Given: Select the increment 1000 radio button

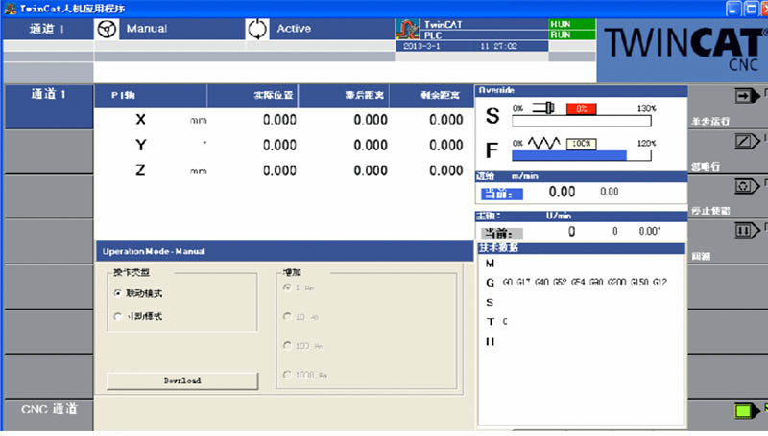Looking at the screenshot, I should [x=287, y=375].
